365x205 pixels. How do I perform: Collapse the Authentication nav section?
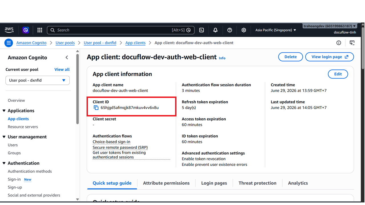coord(4,163)
